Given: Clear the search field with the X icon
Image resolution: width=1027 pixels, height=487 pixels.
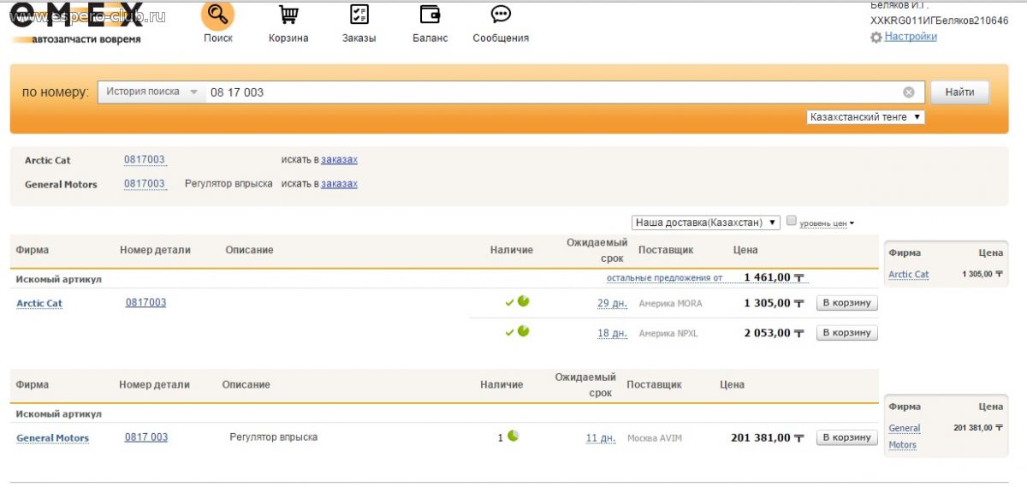Looking at the screenshot, I should (x=908, y=92).
